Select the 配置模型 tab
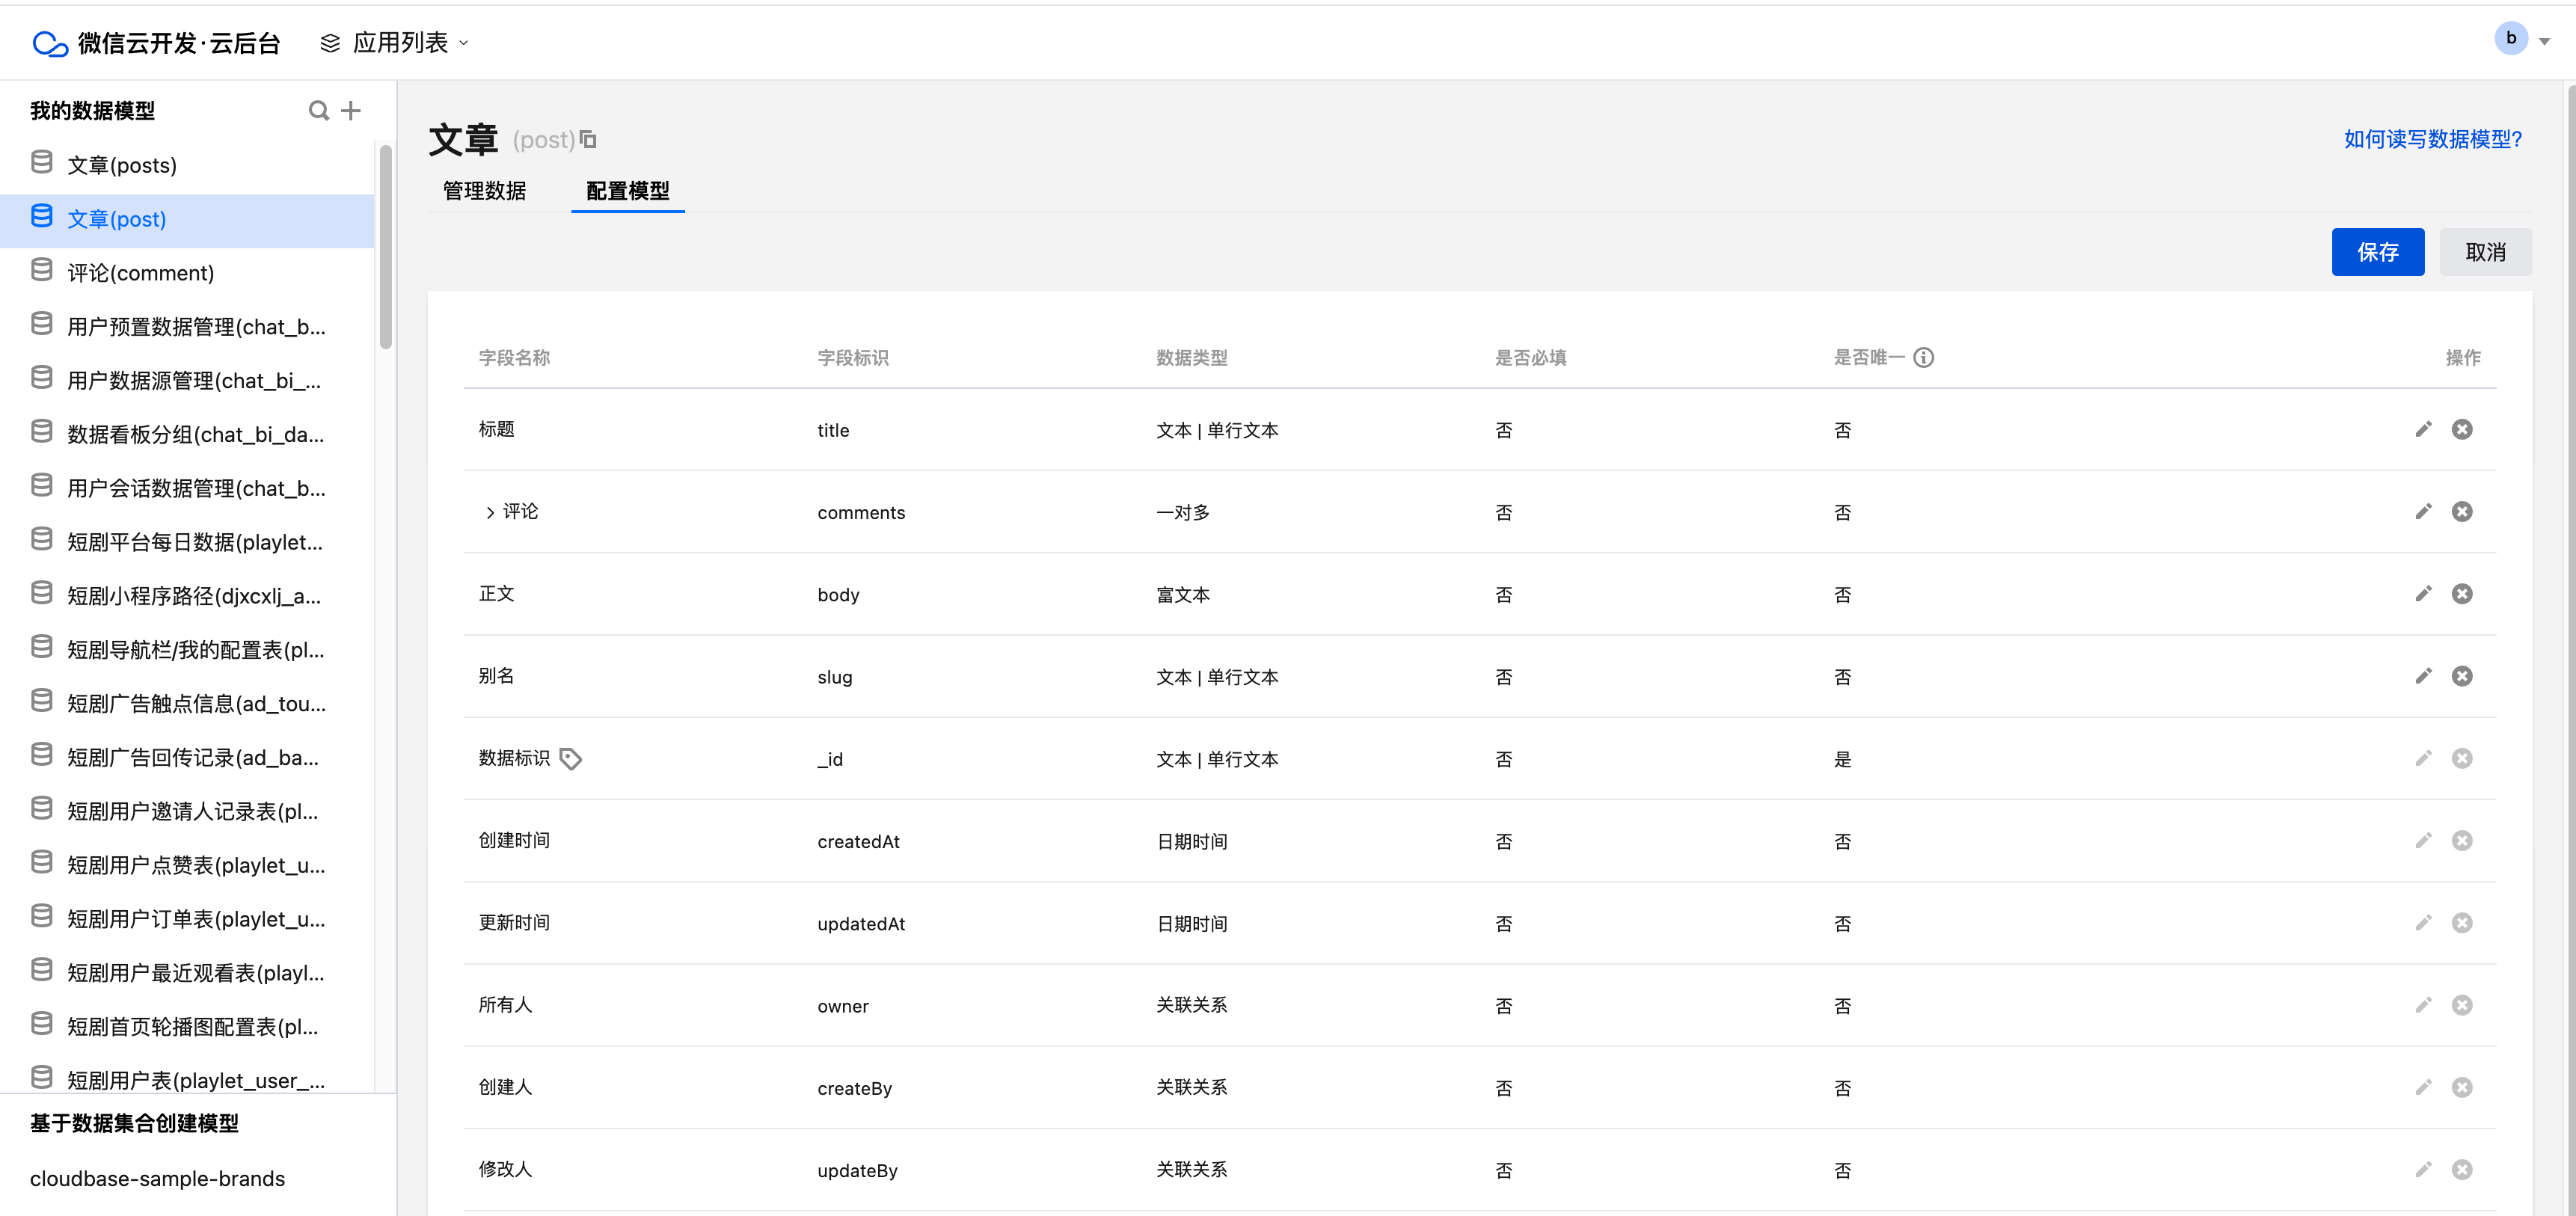The width and height of the screenshot is (2576, 1216). [627, 191]
